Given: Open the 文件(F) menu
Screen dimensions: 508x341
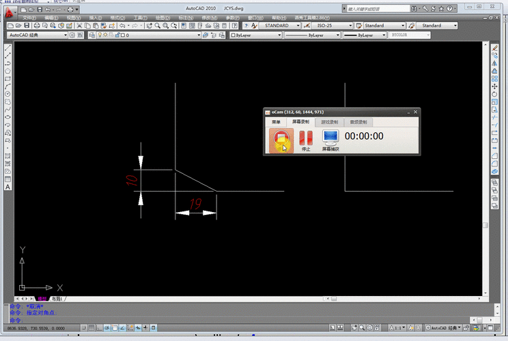Looking at the screenshot, I should (29, 18).
